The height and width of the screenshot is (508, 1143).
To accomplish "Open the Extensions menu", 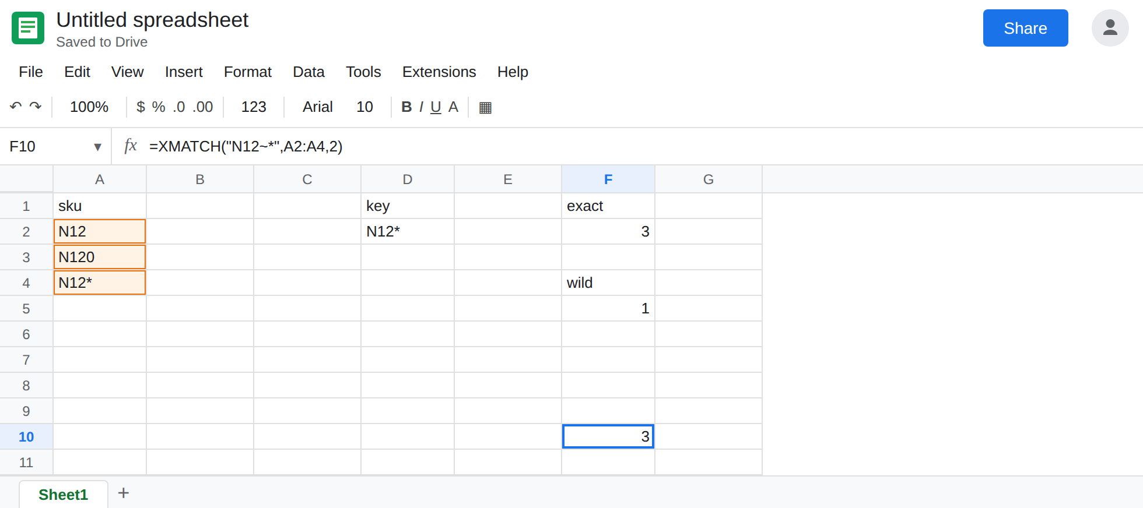I will [439, 72].
